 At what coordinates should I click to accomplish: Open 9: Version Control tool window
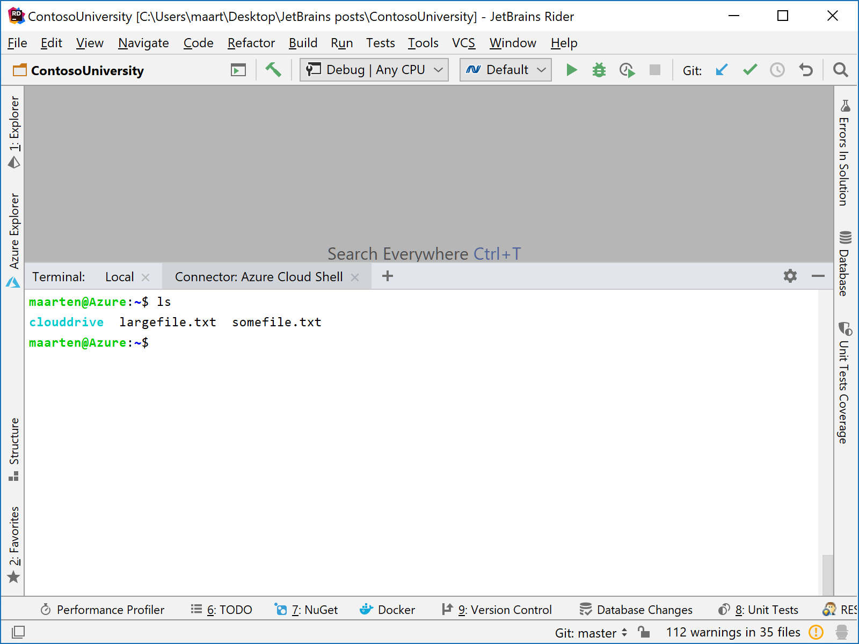497,610
